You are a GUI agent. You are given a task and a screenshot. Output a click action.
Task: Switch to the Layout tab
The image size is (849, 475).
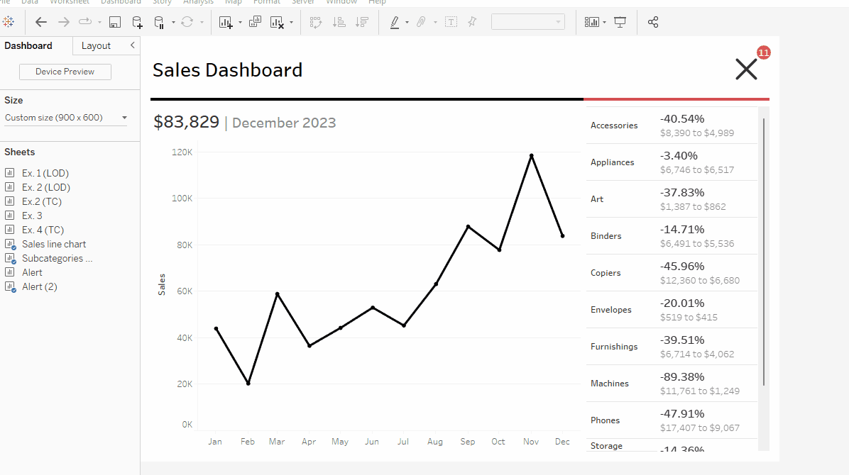(x=96, y=45)
